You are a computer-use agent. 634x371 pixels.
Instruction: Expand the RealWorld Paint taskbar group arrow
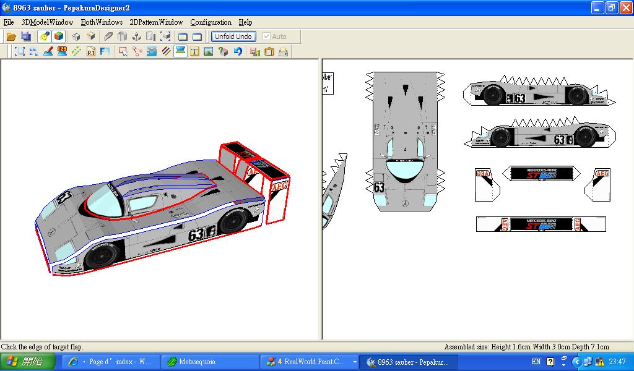click(x=355, y=362)
